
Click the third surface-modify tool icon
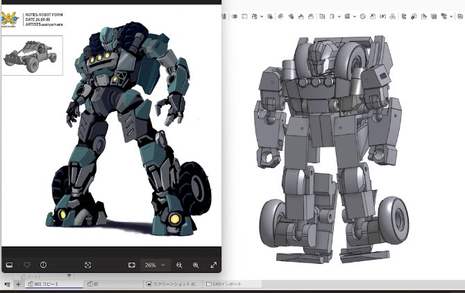coord(301,17)
